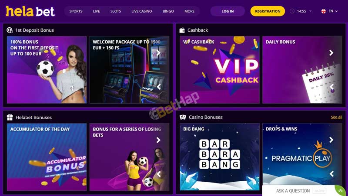
Task: Click the Cashback wallet icon
Action: click(x=182, y=30)
